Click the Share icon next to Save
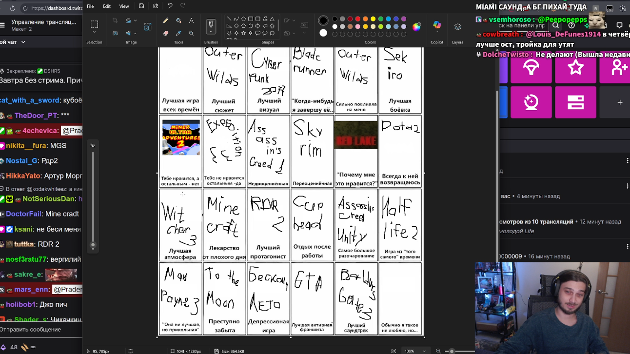 (x=156, y=6)
